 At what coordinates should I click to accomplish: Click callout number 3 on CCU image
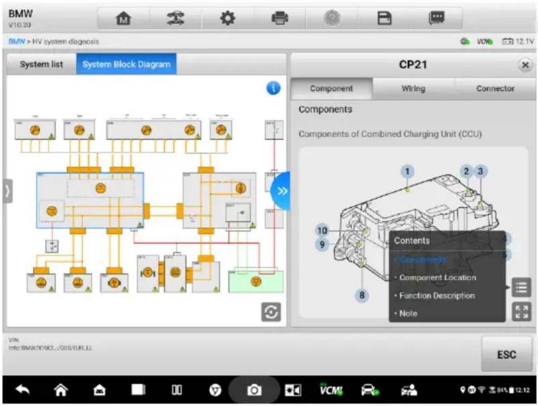coord(480,171)
